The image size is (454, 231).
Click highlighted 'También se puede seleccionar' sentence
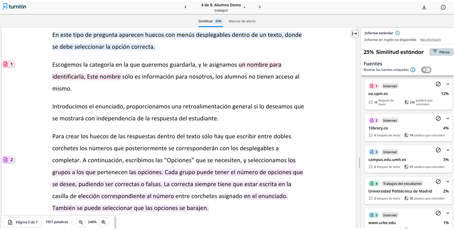pos(130,208)
